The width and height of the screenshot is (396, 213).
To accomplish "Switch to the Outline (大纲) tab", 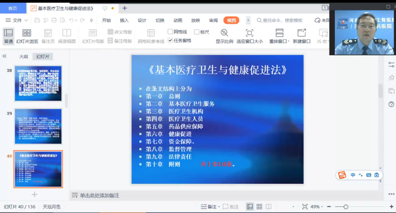I will coord(24,56).
